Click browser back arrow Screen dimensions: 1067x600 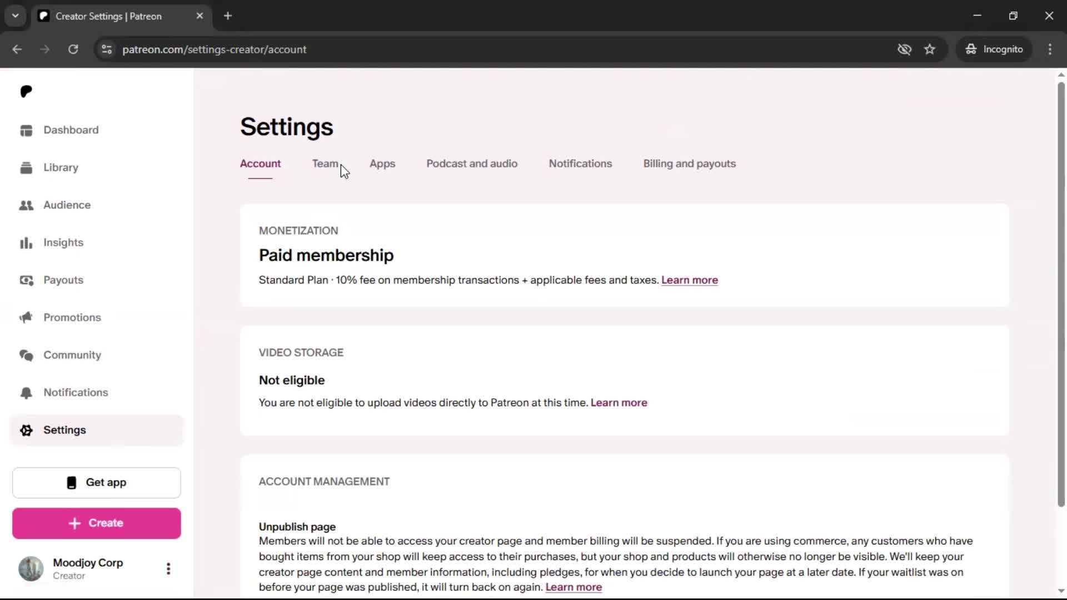[x=17, y=49]
